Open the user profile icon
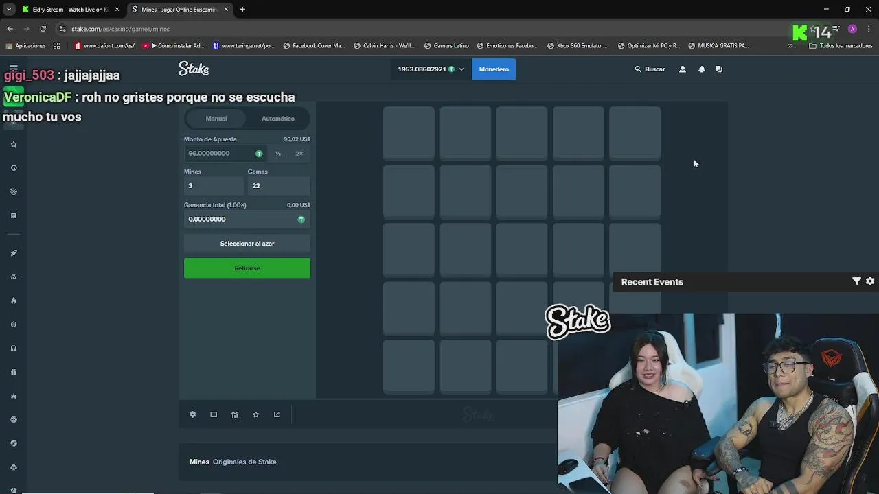The width and height of the screenshot is (879, 494). click(x=682, y=69)
